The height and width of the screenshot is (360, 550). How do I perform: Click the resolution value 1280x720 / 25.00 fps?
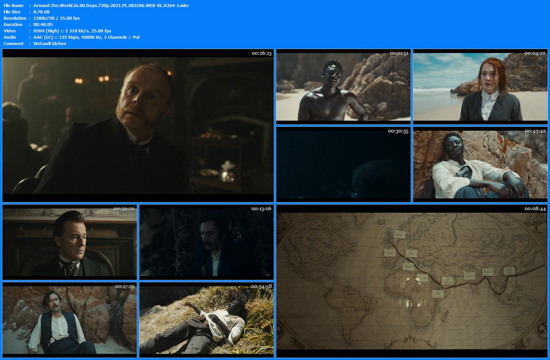tap(56, 18)
